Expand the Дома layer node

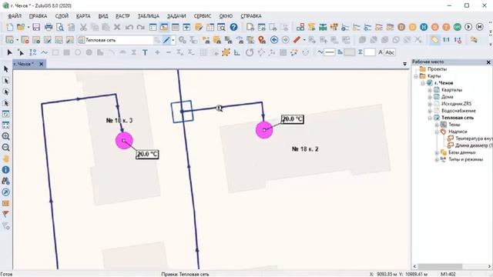tap(430, 97)
